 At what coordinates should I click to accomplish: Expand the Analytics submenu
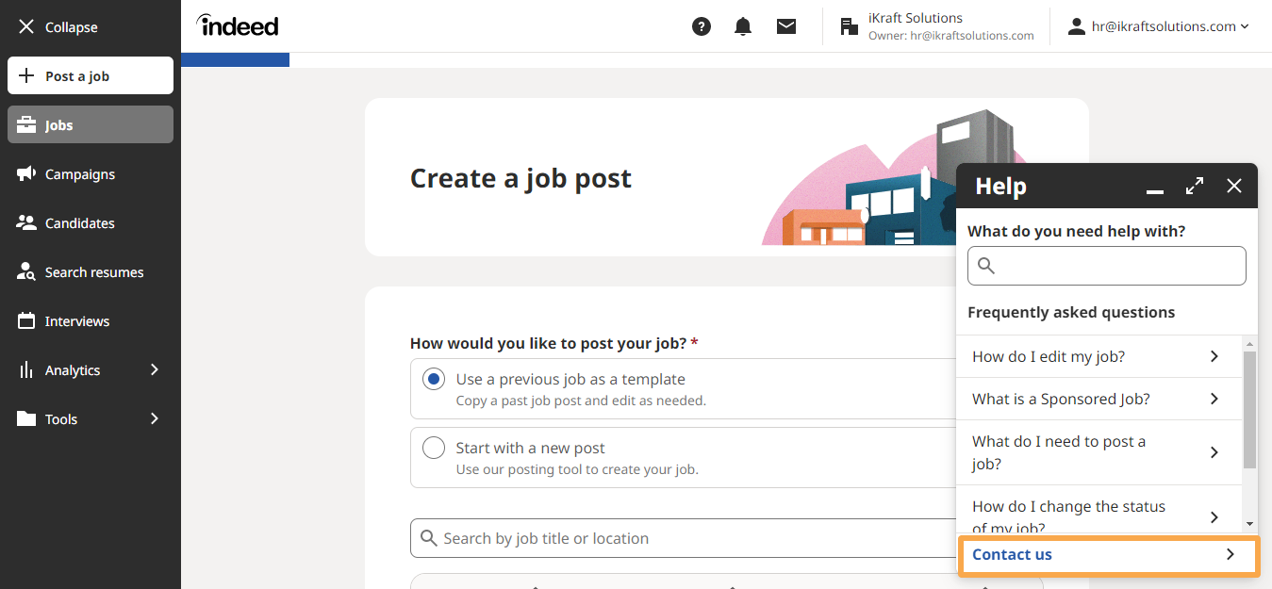click(155, 369)
